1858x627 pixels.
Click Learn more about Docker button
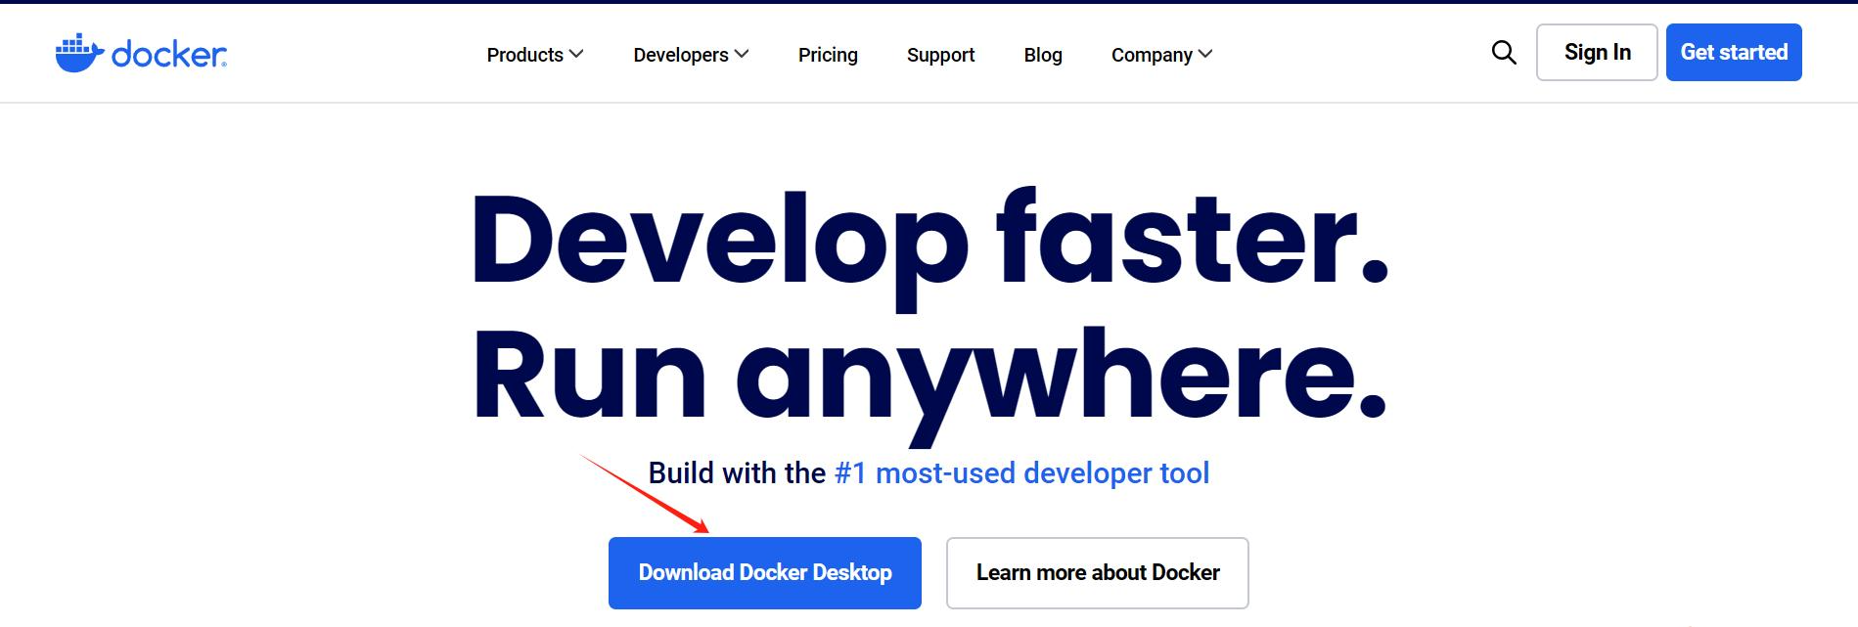(1098, 573)
